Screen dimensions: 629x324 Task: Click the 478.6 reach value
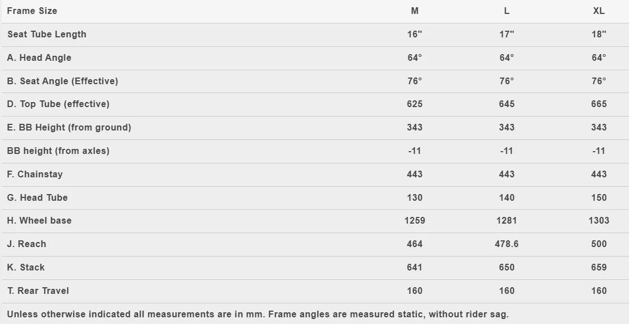click(x=507, y=244)
